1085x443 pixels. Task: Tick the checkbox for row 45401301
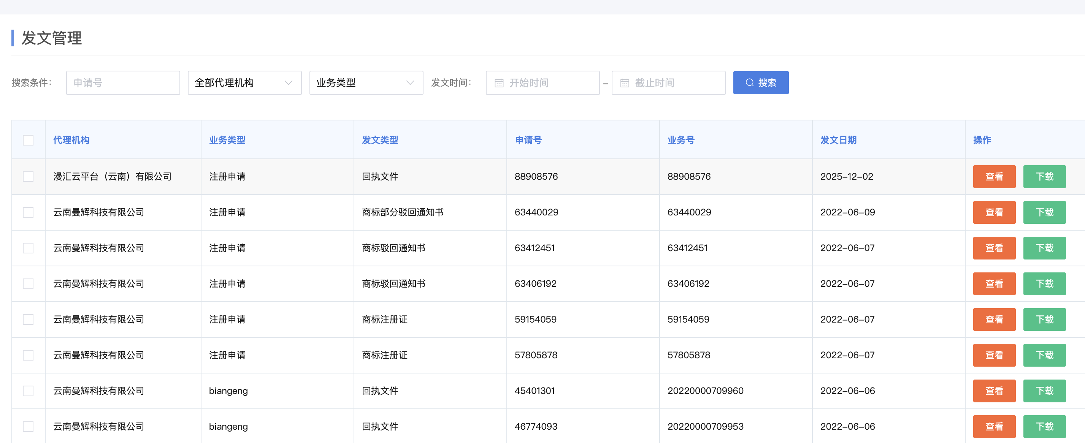pyautogui.click(x=28, y=391)
